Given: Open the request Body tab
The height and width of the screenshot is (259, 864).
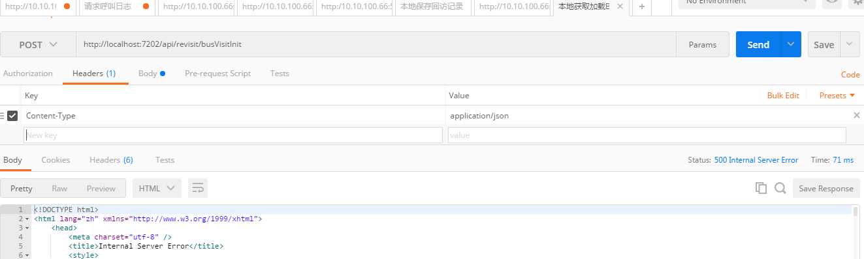Looking at the screenshot, I should [152, 74].
